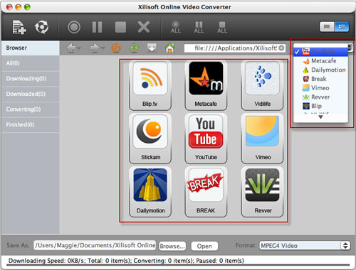Choose Blip in the site dropdown list
Screen dimensions: 356x270
[x=320, y=106]
